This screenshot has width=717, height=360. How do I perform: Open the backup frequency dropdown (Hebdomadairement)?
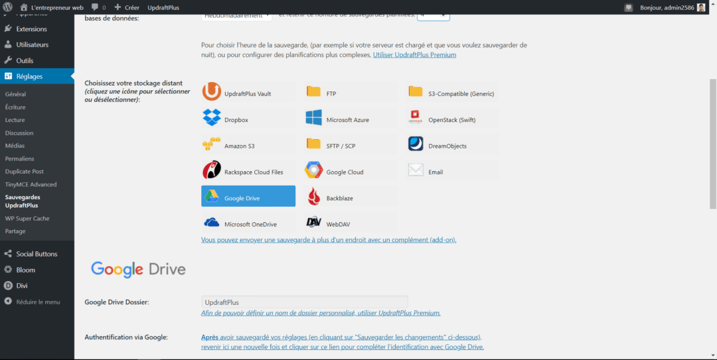click(x=236, y=17)
